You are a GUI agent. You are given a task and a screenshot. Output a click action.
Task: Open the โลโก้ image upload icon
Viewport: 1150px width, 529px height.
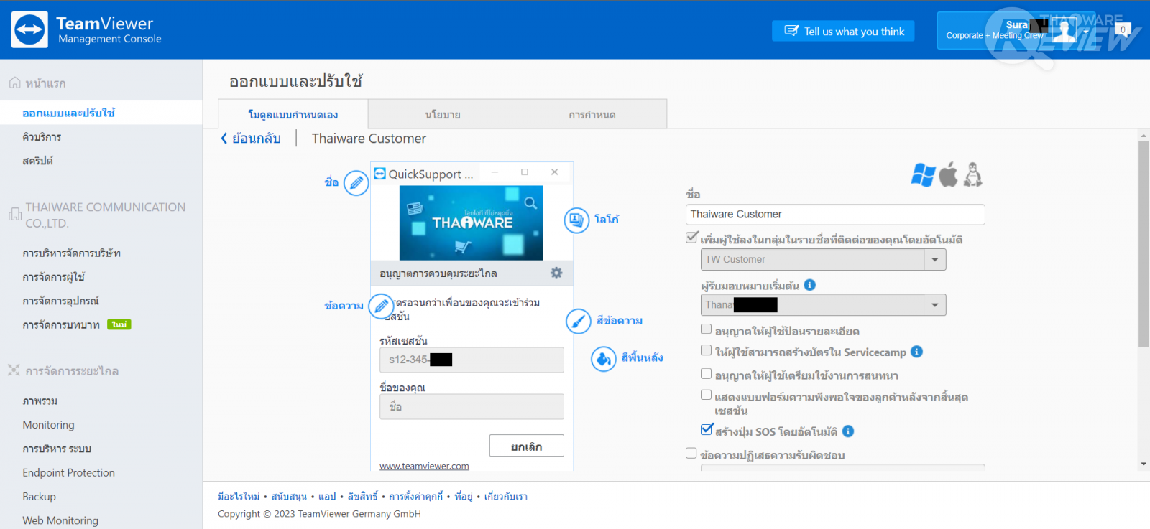point(576,220)
